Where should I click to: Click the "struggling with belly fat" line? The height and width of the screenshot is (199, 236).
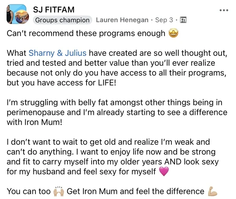pyautogui.click(x=114, y=103)
